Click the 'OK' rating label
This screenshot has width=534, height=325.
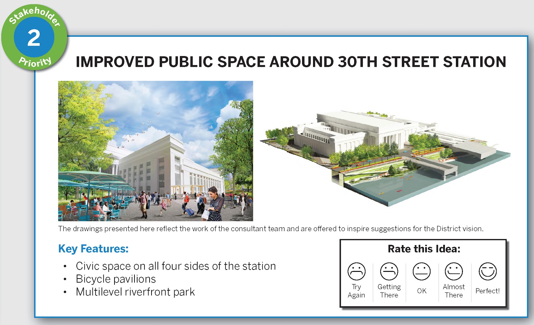(422, 291)
